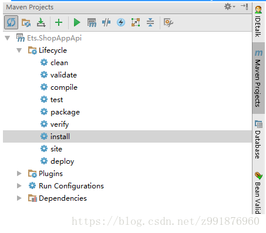266x233 pixels.
Task: Click gear icon beside site goal
Action: click(x=44, y=148)
